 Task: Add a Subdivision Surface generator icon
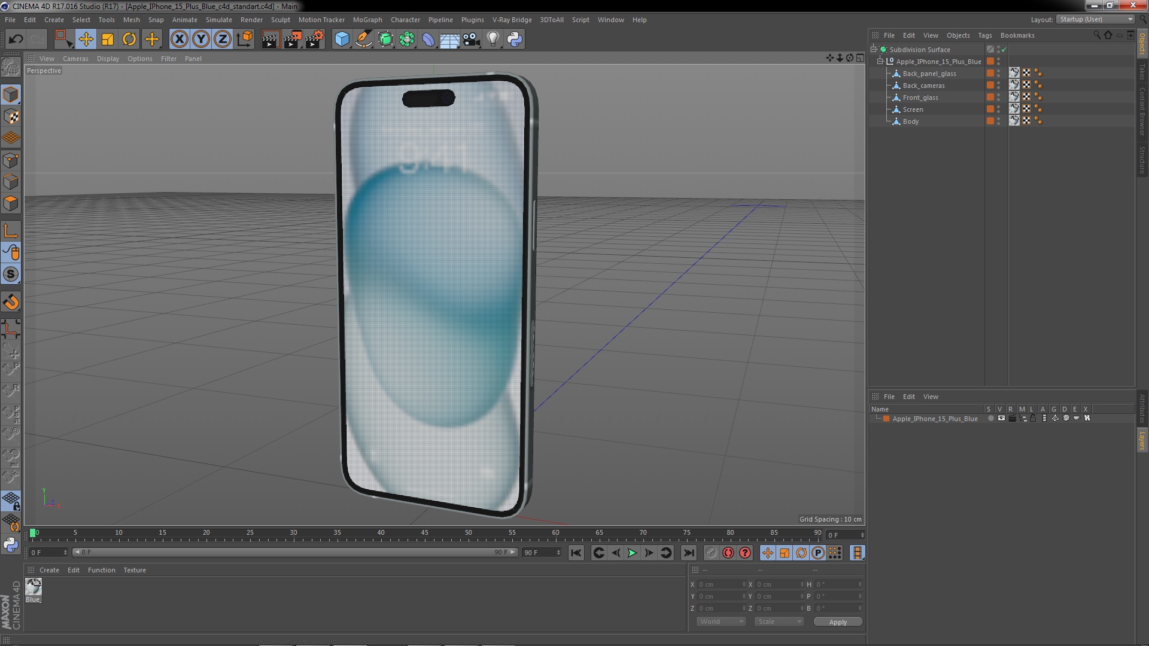coord(385,39)
